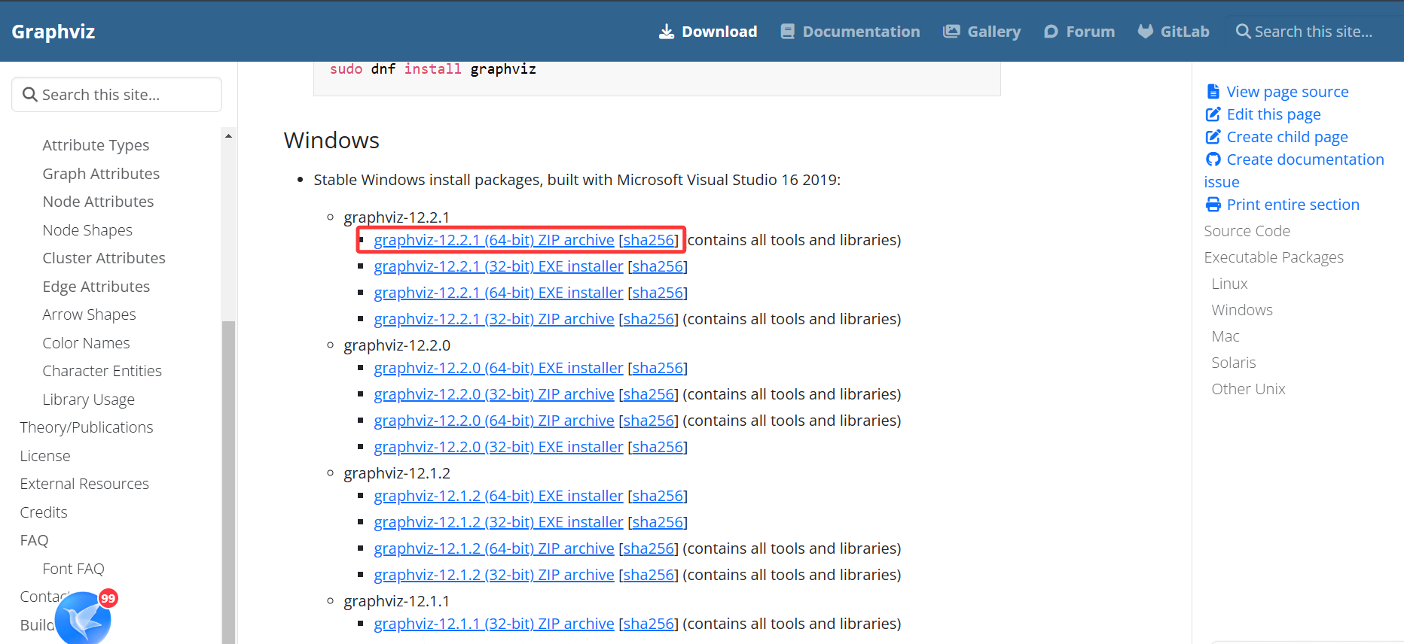
Task: Jump to Mac in page contents
Action: (x=1225, y=336)
